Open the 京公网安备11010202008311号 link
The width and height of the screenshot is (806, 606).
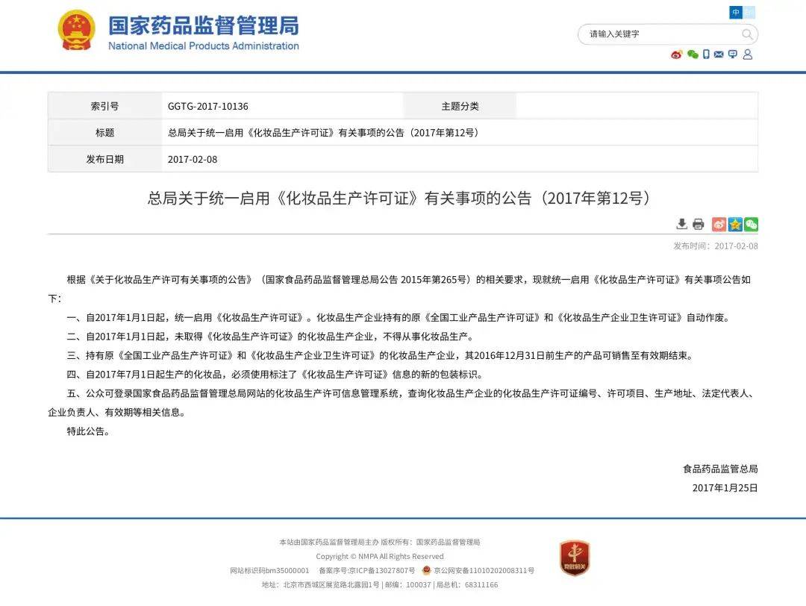(x=484, y=570)
